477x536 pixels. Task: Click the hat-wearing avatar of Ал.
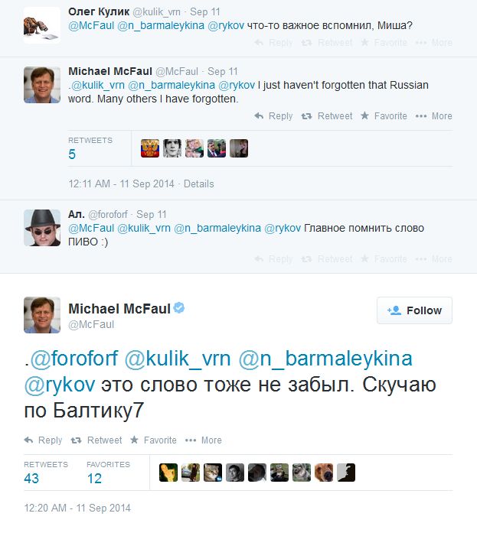[42, 228]
